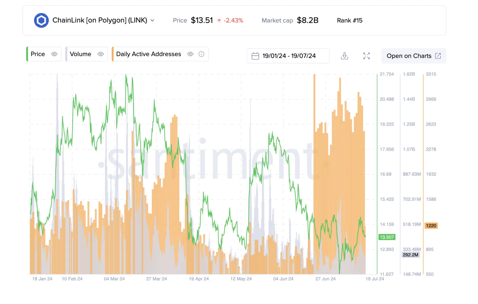This screenshot has height=304, width=478.
Task: Click the -2.43% price change
Action: [233, 21]
